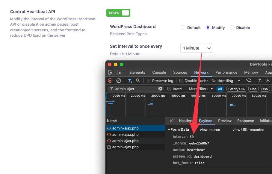Screen dimensions: 272x174
Task: Toggle the Control Heartbeat API SHOW switch
Action: tap(118, 13)
